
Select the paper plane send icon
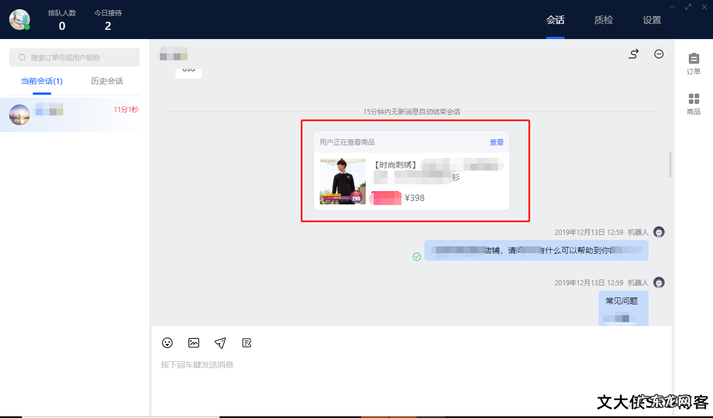pos(220,343)
